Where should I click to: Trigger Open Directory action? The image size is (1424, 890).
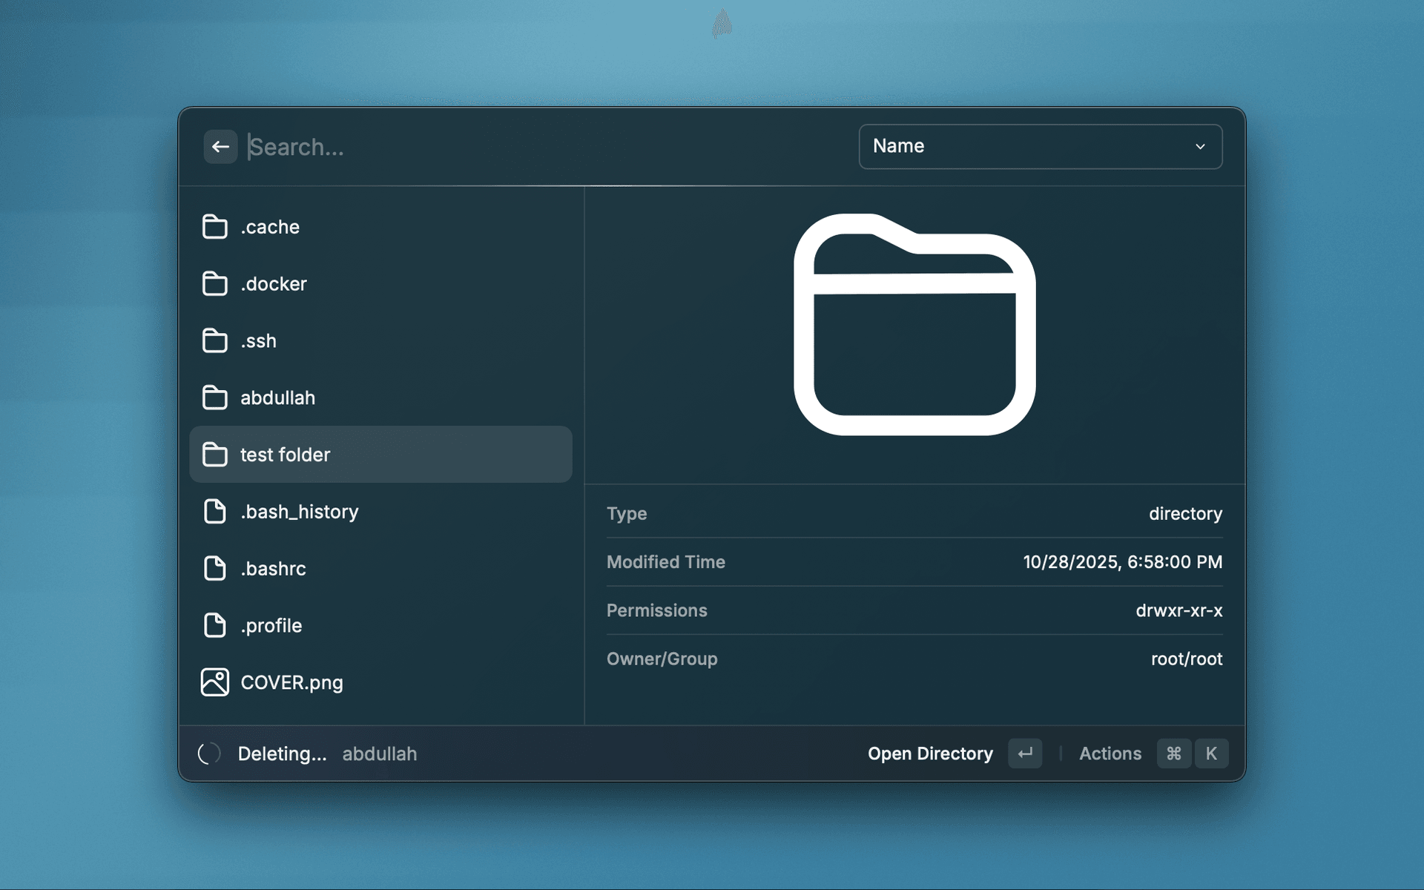pos(930,754)
